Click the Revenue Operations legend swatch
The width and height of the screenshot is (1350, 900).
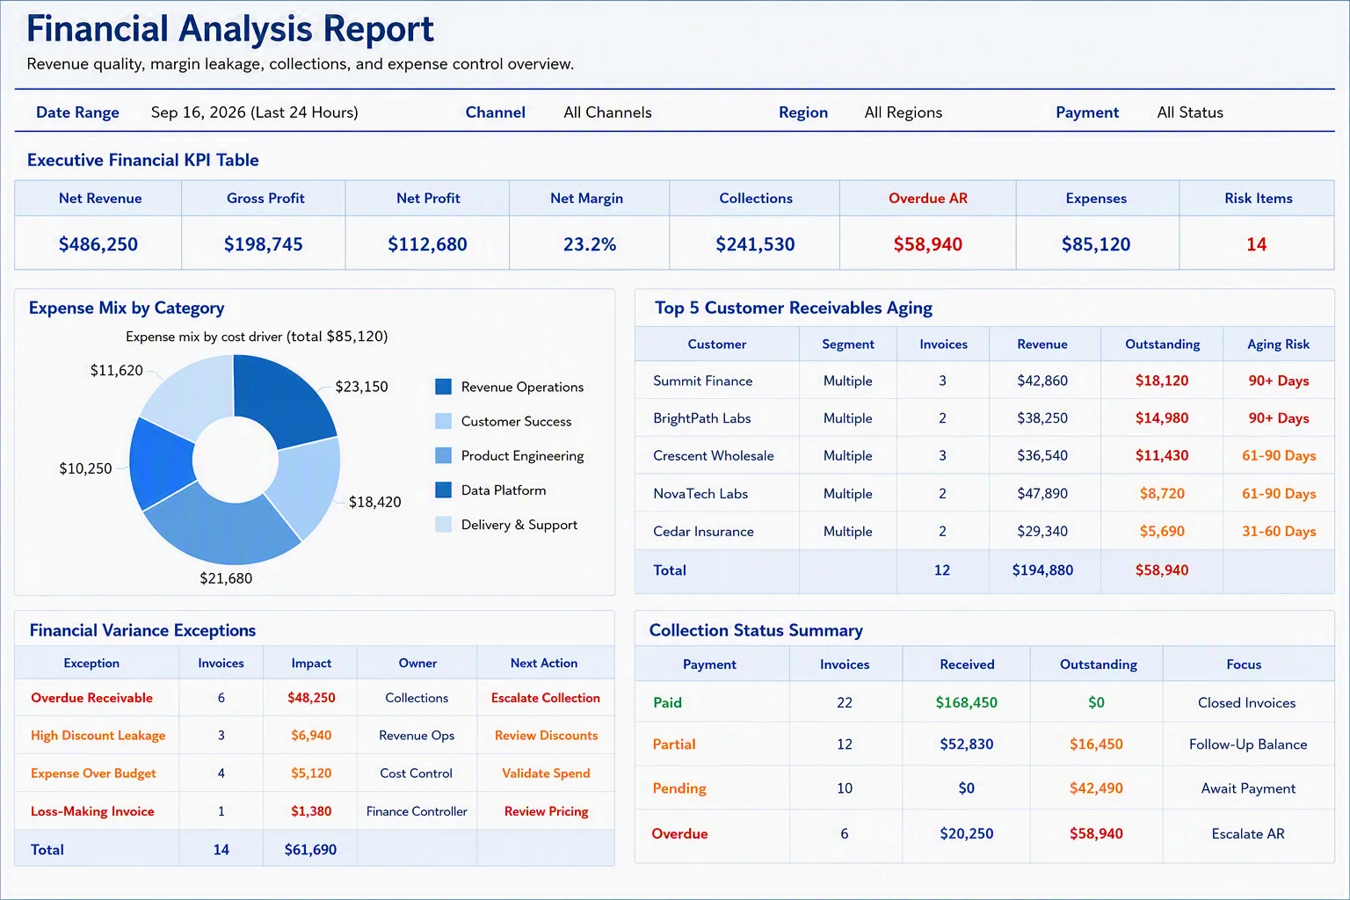pyautogui.click(x=444, y=387)
